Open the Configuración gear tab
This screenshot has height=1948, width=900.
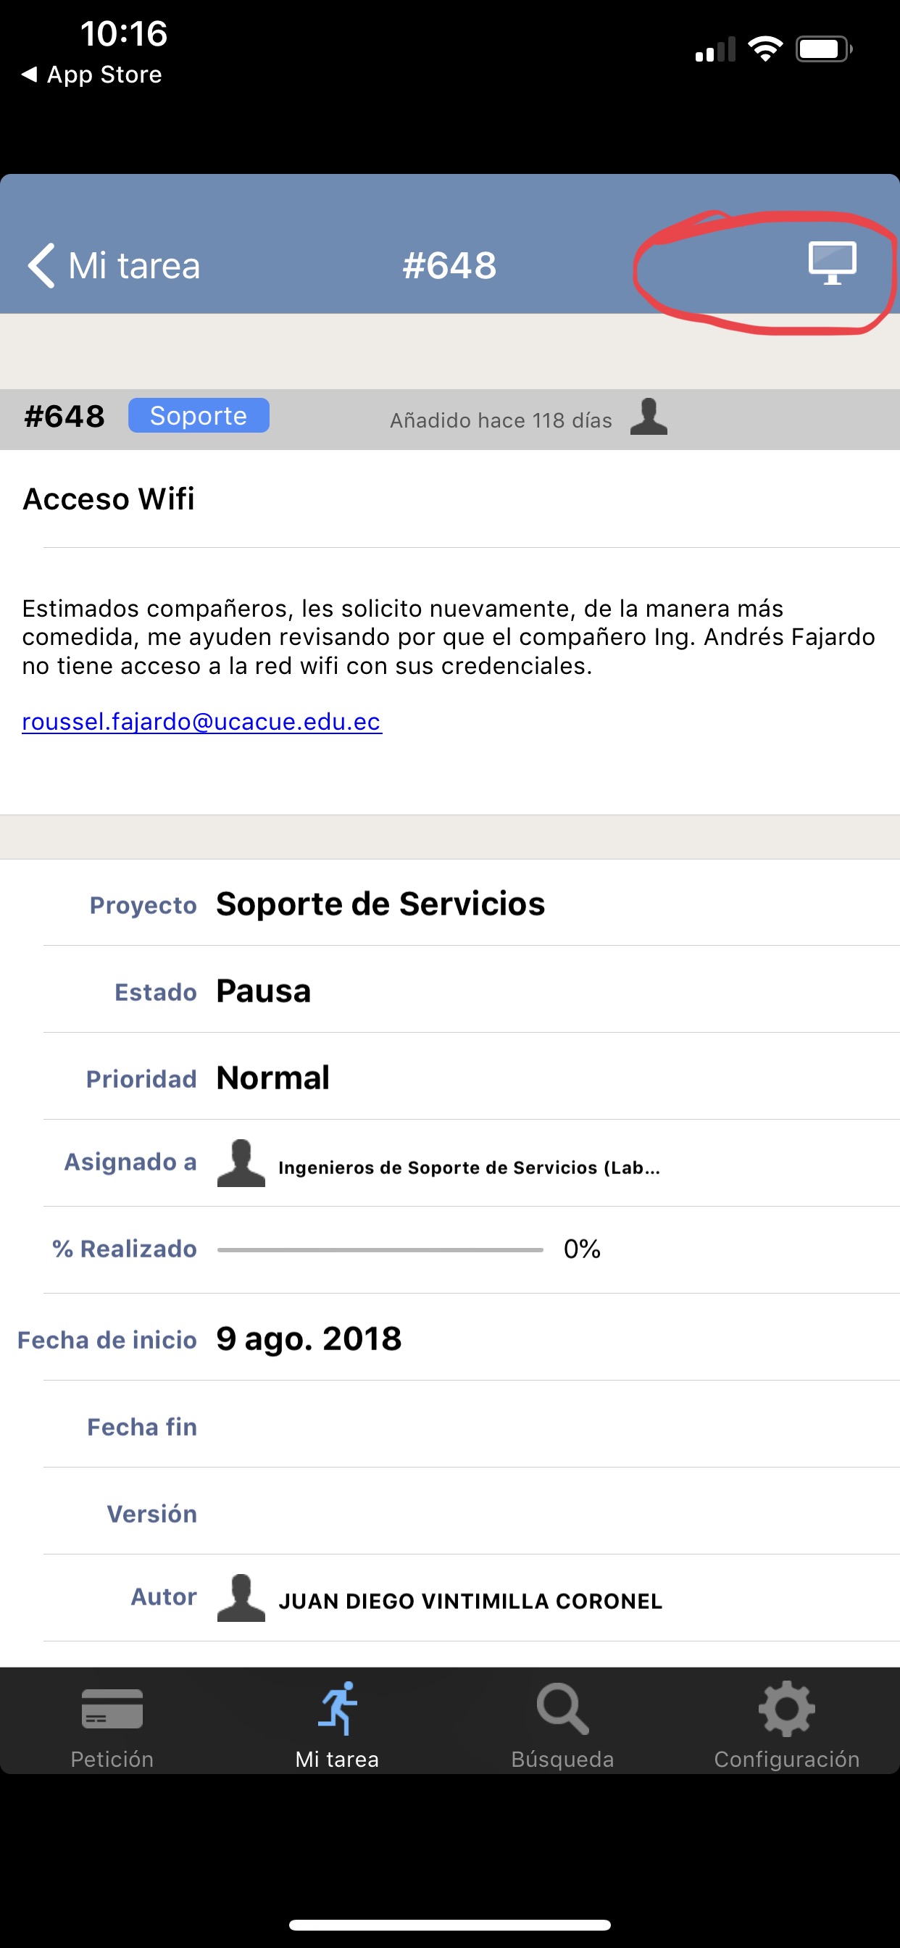786,1724
